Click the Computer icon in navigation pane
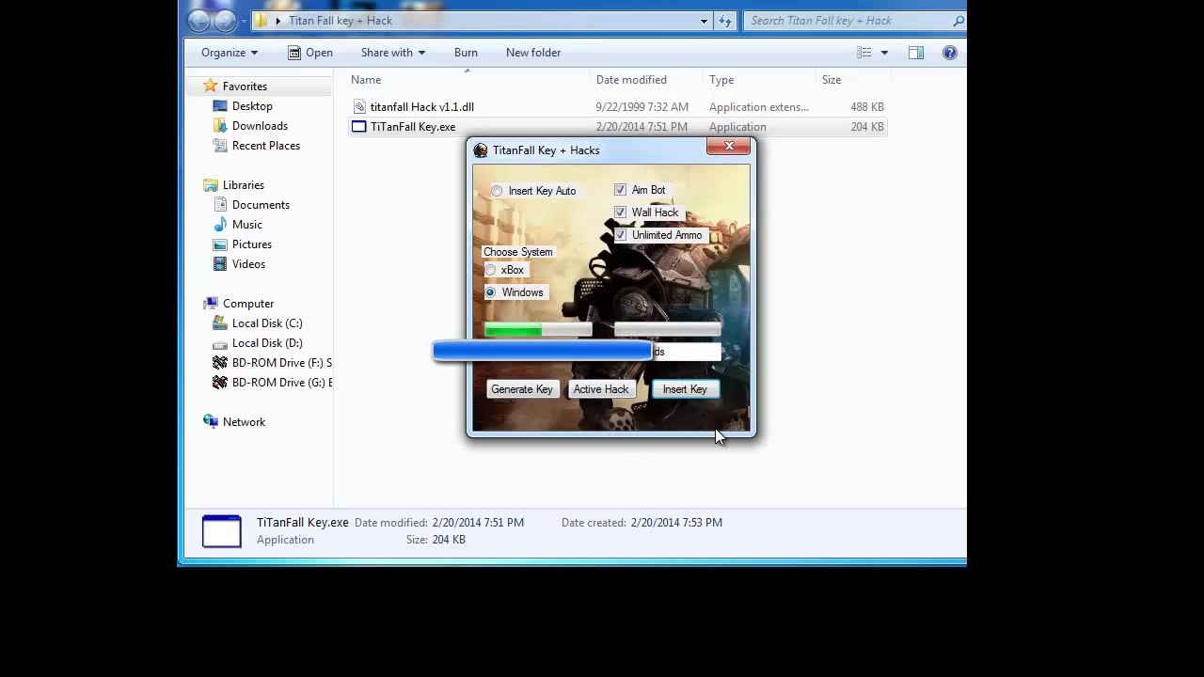Image resolution: width=1204 pixels, height=677 pixels. (x=211, y=304)
